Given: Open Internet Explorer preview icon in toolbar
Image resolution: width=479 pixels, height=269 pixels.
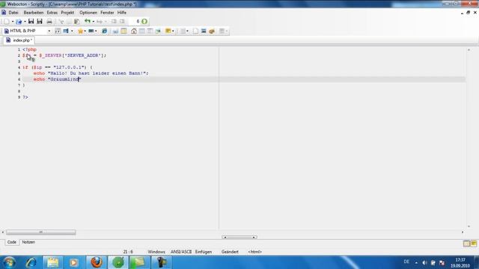Looking at the screenshot, I should tap(104, 31).
